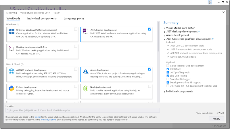Click the Web & Cloud (7) heading

15,64
